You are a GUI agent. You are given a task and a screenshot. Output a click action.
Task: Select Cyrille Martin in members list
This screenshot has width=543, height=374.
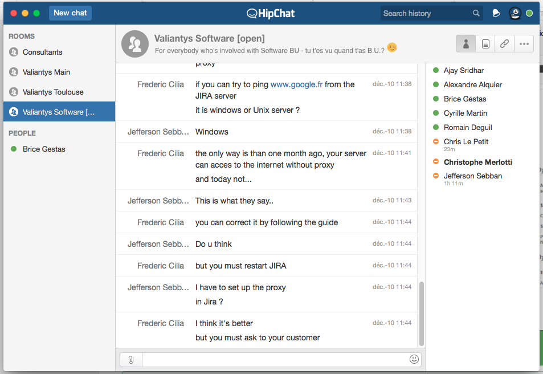pyautogui.click(x=466, y=113)
